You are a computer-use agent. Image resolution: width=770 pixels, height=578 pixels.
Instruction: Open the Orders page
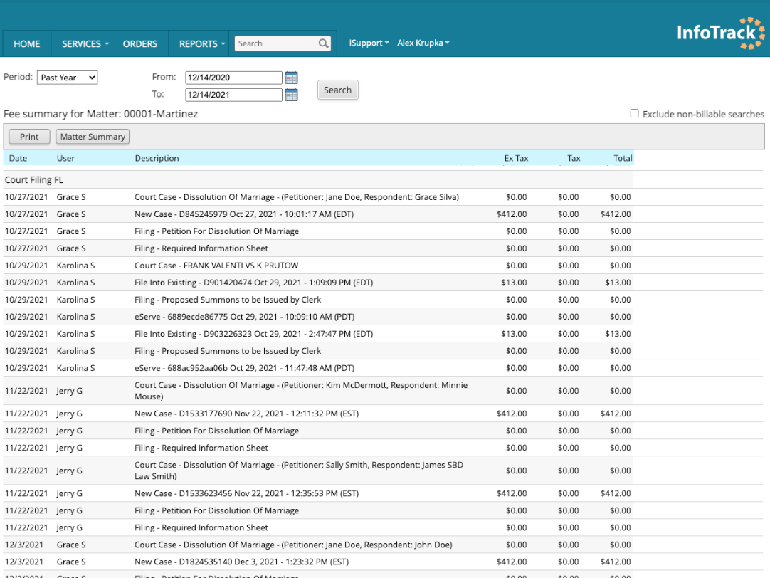point(140,43)
